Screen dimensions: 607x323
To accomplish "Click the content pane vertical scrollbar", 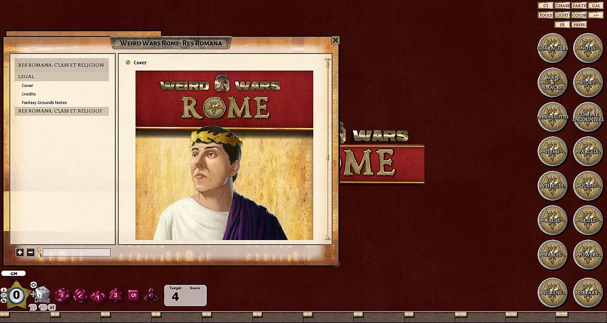I will coord(328,150).
